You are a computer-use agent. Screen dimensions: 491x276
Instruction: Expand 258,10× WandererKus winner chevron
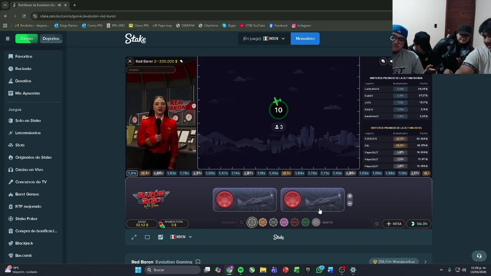[x=425, y=262]
